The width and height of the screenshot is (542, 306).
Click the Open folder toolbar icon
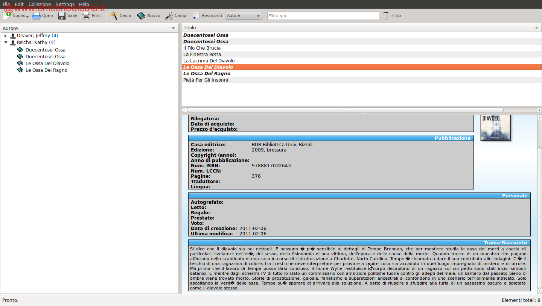37,16
